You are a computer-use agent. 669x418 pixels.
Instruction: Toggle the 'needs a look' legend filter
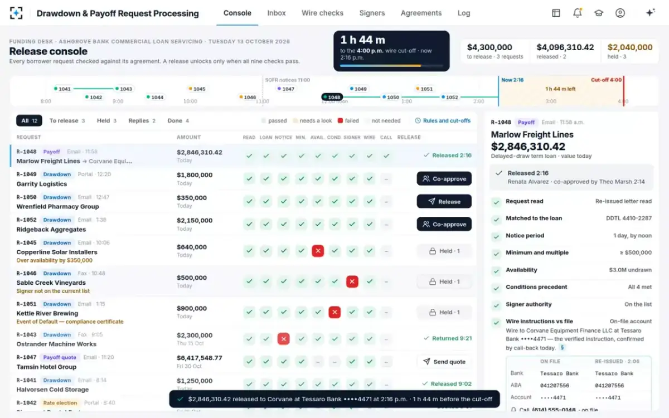click(312, 120)
